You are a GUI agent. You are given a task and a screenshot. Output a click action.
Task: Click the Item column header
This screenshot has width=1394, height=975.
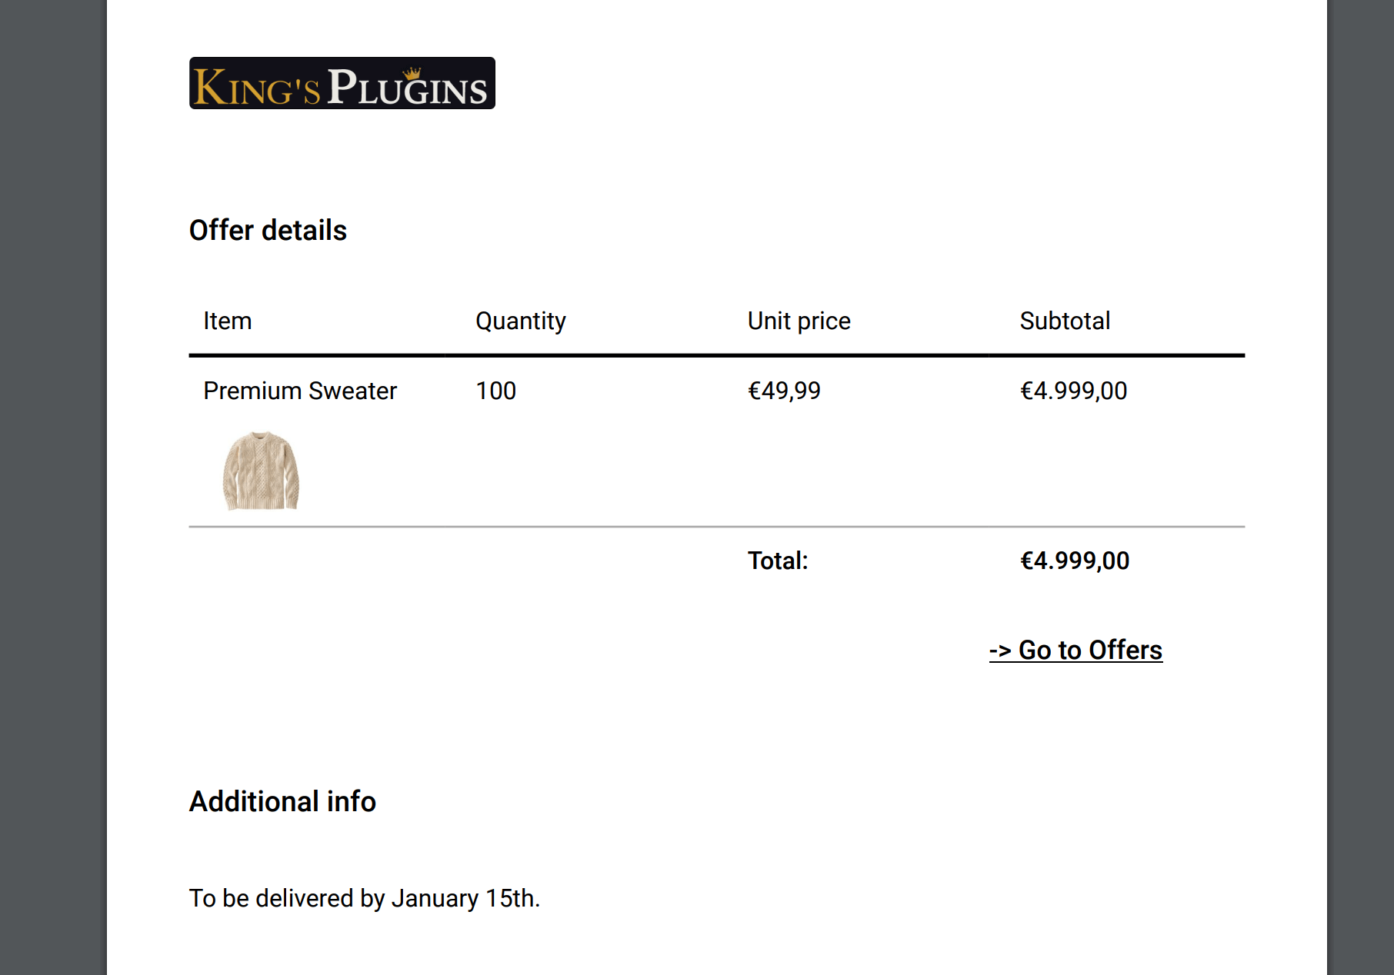tap(228, 321)
